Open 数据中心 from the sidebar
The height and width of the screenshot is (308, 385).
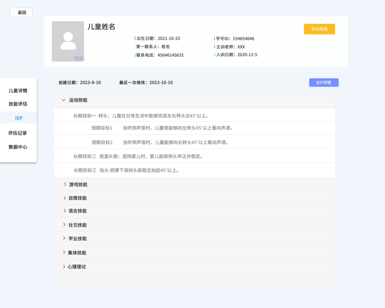pyautogui.click(x=18, y=147)
